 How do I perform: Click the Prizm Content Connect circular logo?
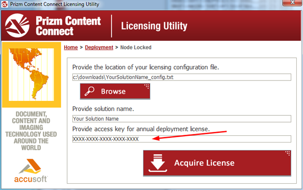point(17,26)
